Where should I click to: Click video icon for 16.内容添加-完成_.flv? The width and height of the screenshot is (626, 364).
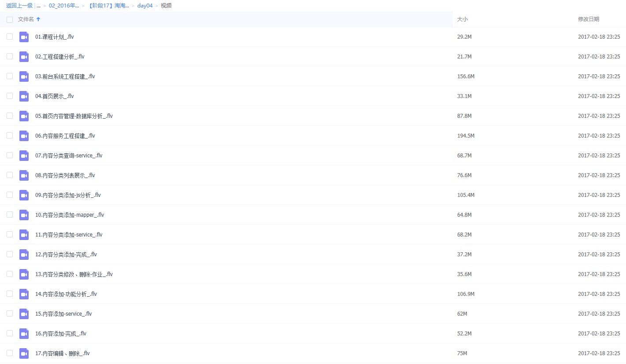24,334
